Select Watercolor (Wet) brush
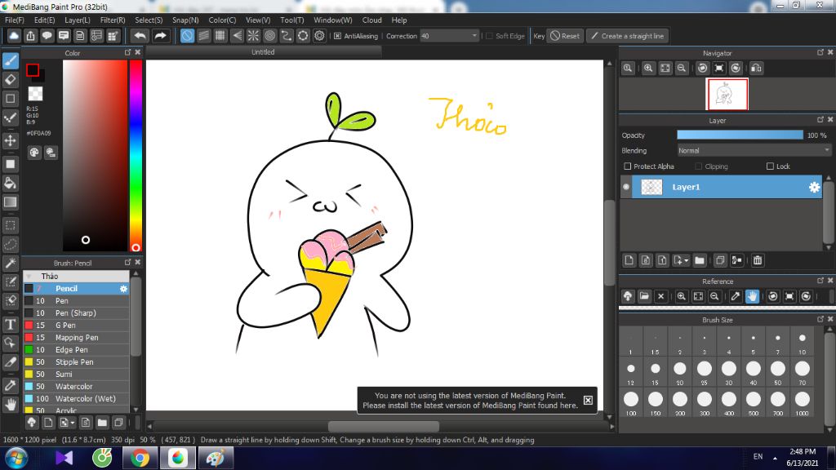The height and width of the screenshot is (470, 836). (76, 398)
